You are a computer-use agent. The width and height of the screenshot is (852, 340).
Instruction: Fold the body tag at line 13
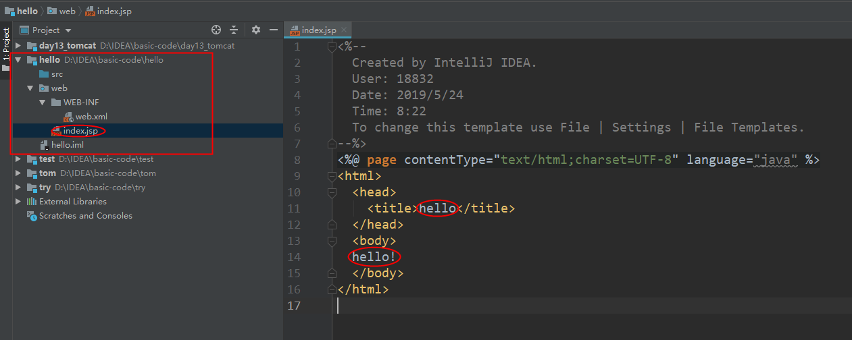click(332, 241)
